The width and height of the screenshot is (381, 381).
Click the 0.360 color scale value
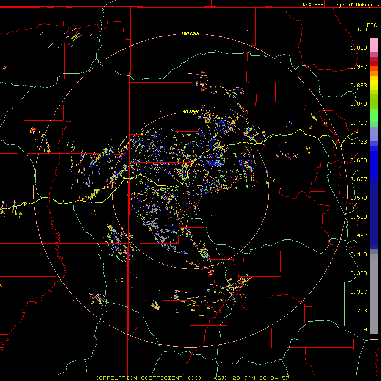[x=359, y=273]
